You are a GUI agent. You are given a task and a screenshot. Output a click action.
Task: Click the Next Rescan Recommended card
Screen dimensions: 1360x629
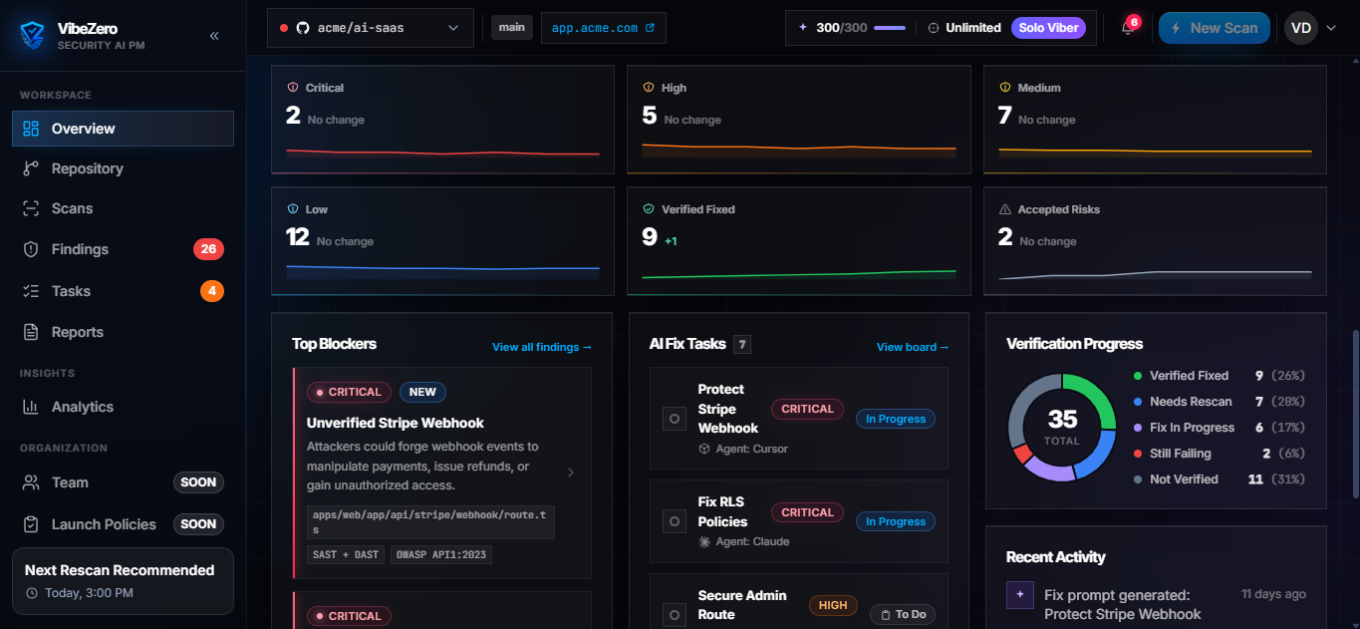point(123,581)
